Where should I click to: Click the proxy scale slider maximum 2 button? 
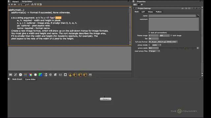click(198, 48)
